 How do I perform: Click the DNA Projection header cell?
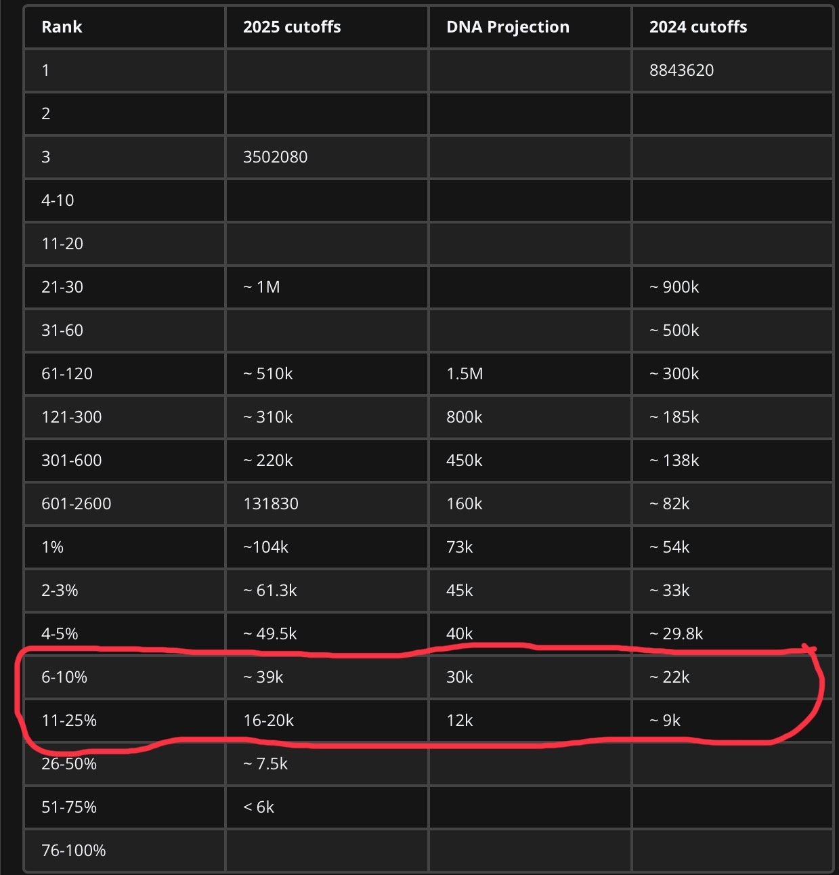(x=530, y=27)
